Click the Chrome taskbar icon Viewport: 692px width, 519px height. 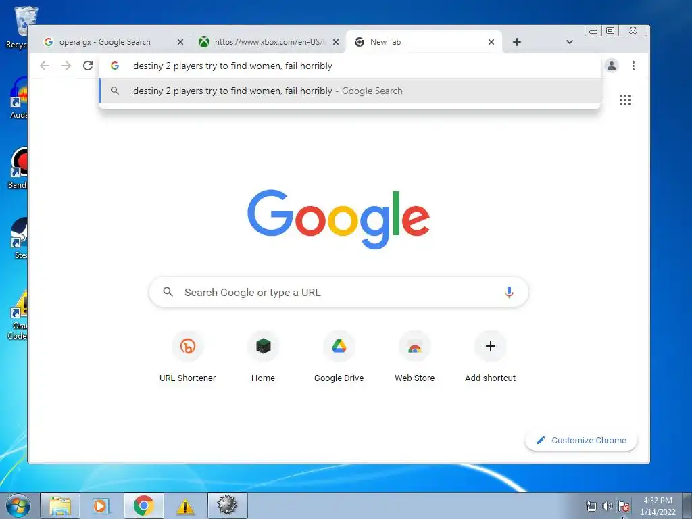[143, 505]
